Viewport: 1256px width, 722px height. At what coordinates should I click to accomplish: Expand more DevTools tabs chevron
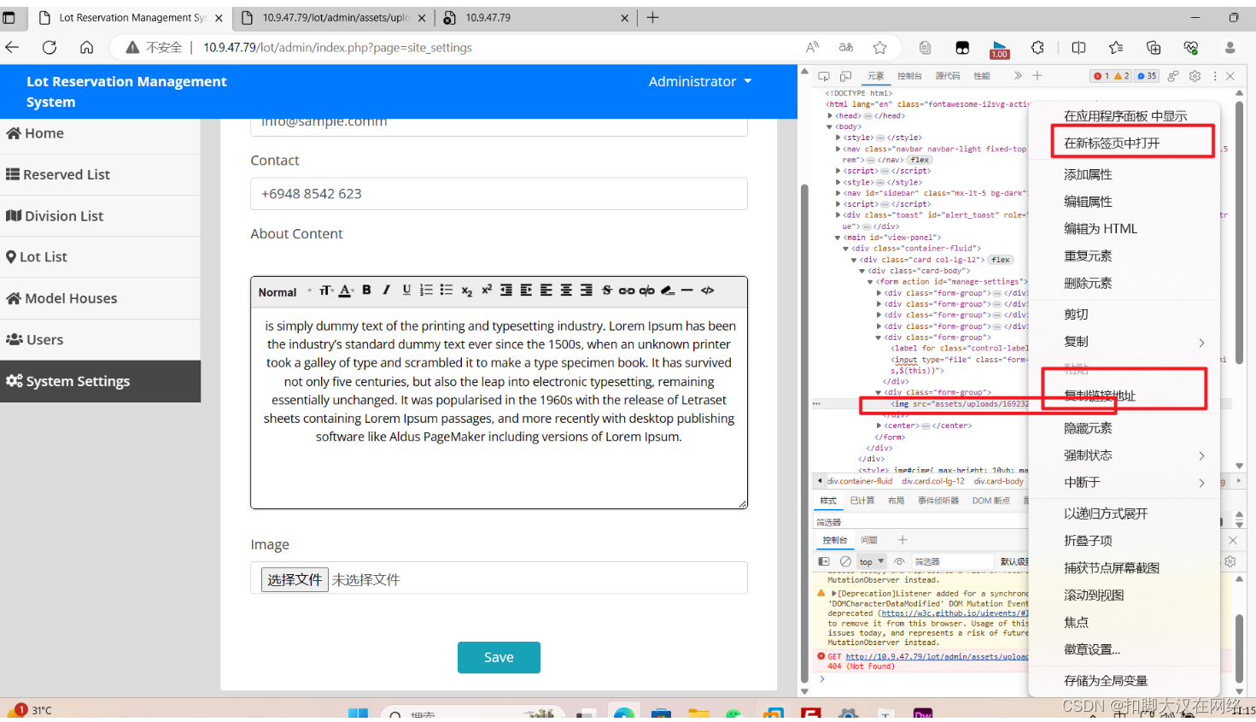click(1018, 76)
